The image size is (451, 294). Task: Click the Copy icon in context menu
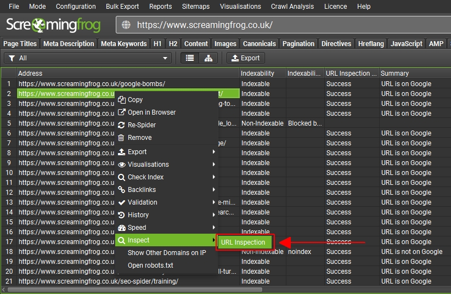tap(122, 100)
